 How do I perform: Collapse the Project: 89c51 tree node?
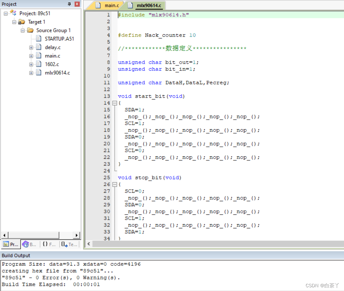(6, 14)
